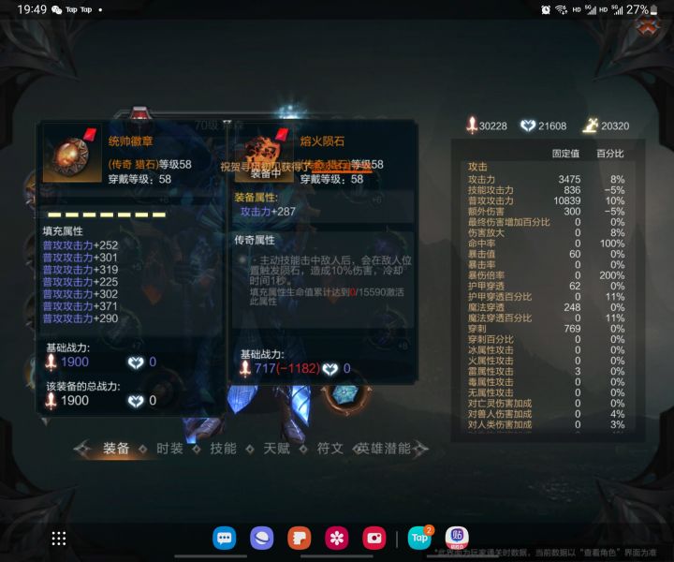This screenshot has width=674, height=562.
Task: Close the character panel with X
Action: pos(648,28)
